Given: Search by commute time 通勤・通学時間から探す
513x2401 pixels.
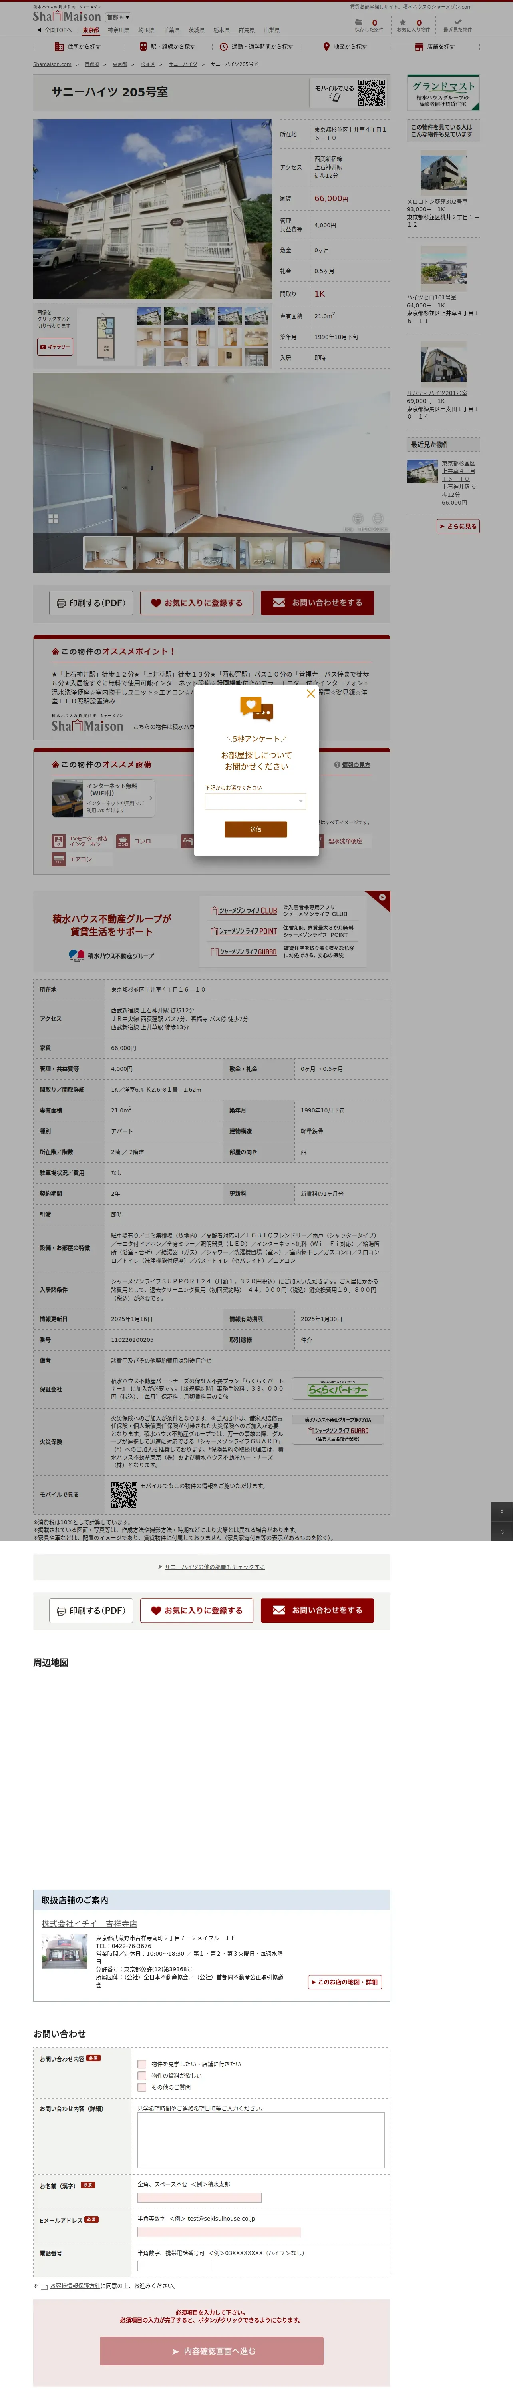Looking at the screenshot, I should coord(256,46).
